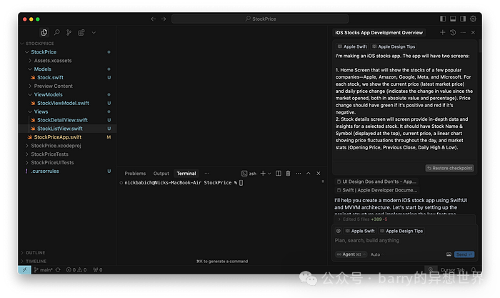Open the Extensions view icon
This screenshot has height=298, width=500.
click(x=81, y=32)
